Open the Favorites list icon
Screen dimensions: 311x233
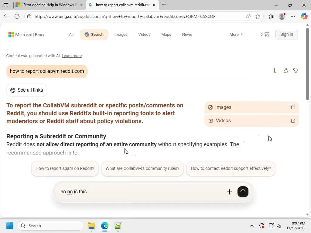pyautogui.click(x=271, y=16)
